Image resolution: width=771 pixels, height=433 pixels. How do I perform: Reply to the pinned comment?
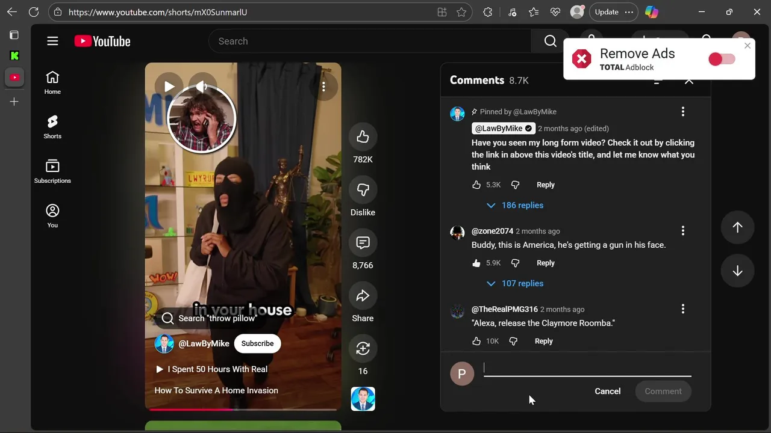546,185
